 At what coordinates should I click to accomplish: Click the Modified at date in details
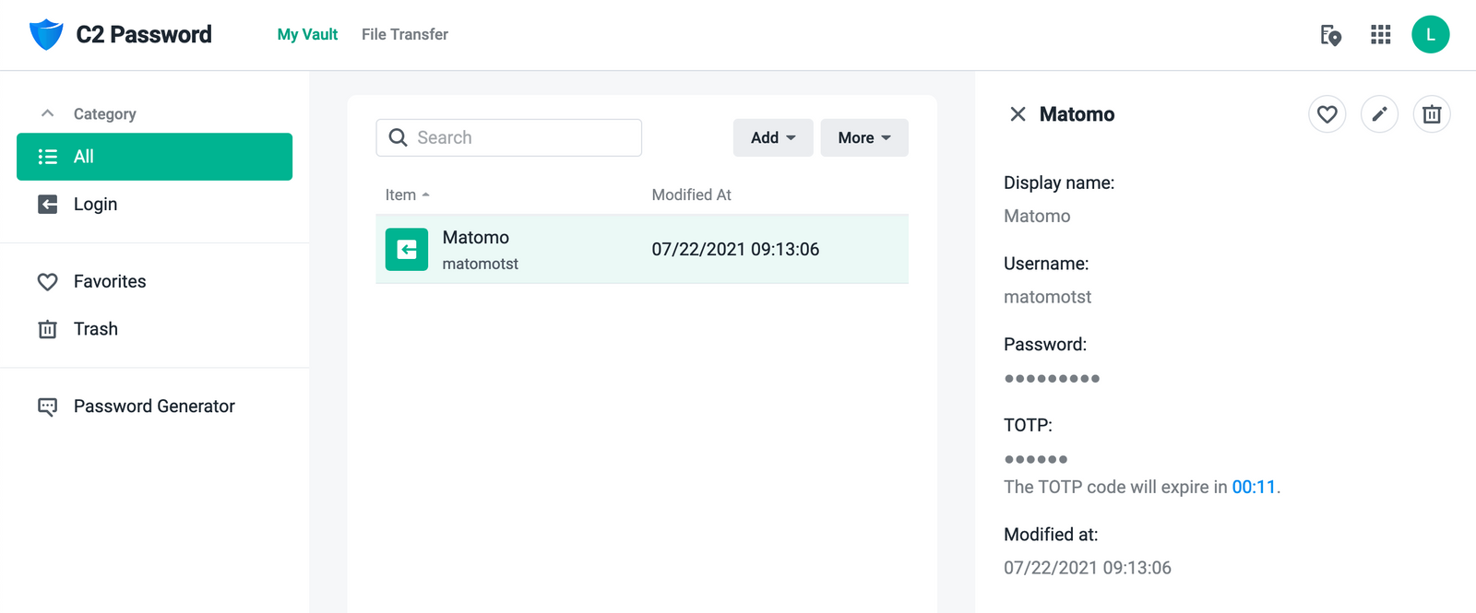click(x=1088, y=568)
